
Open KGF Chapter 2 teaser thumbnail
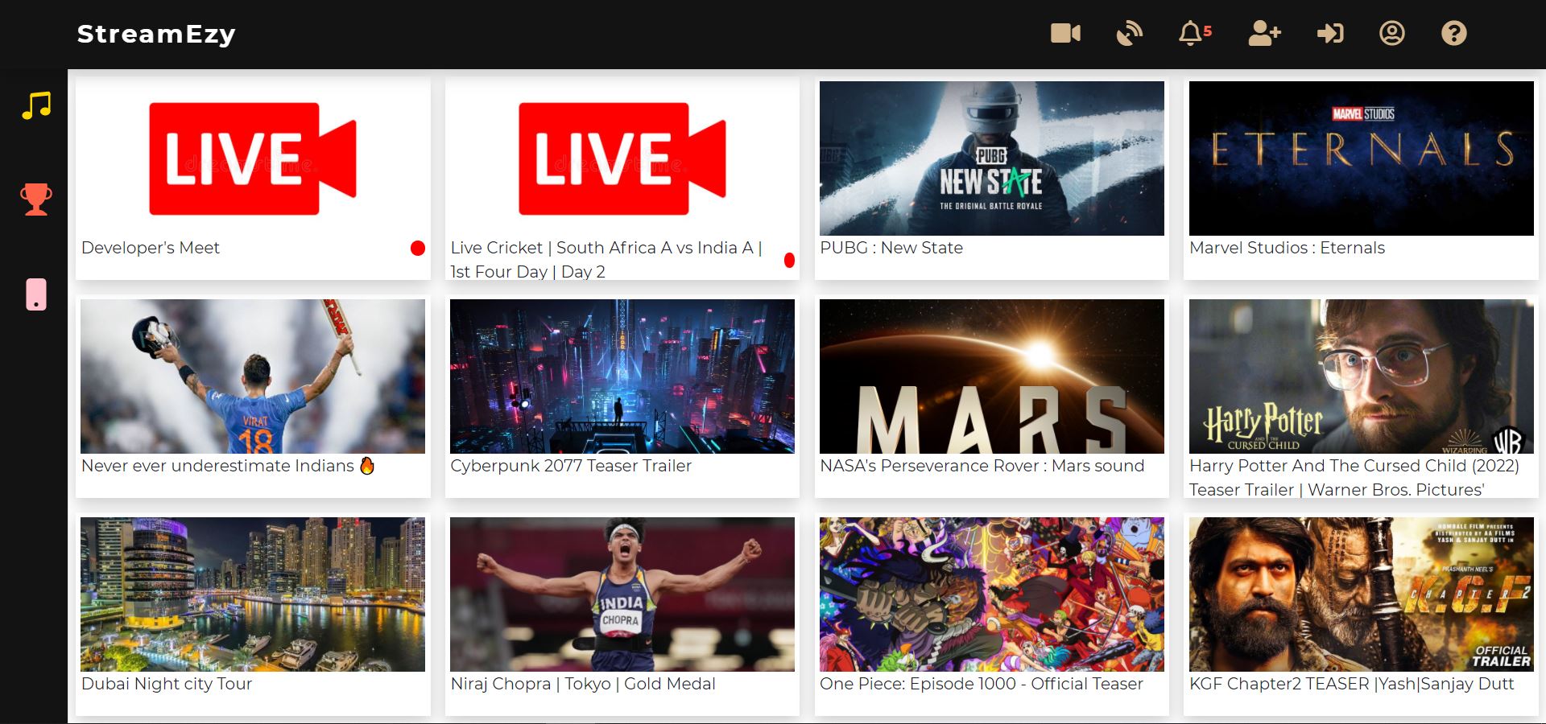tap(1362, 594)
